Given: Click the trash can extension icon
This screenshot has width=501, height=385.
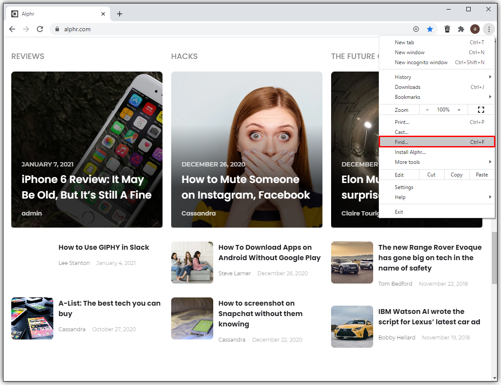Looking at the screenshot, I should pyautogui.click(x=447, y=29).
